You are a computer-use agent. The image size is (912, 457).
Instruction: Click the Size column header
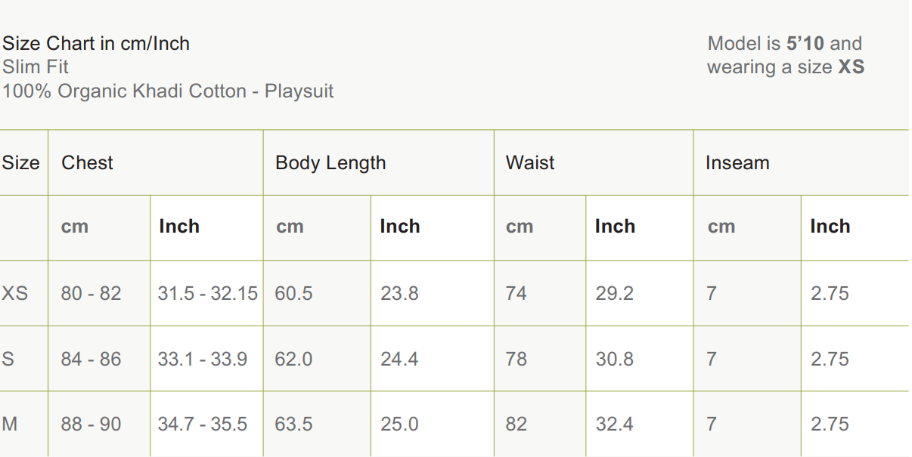click(x=20, y=163)
